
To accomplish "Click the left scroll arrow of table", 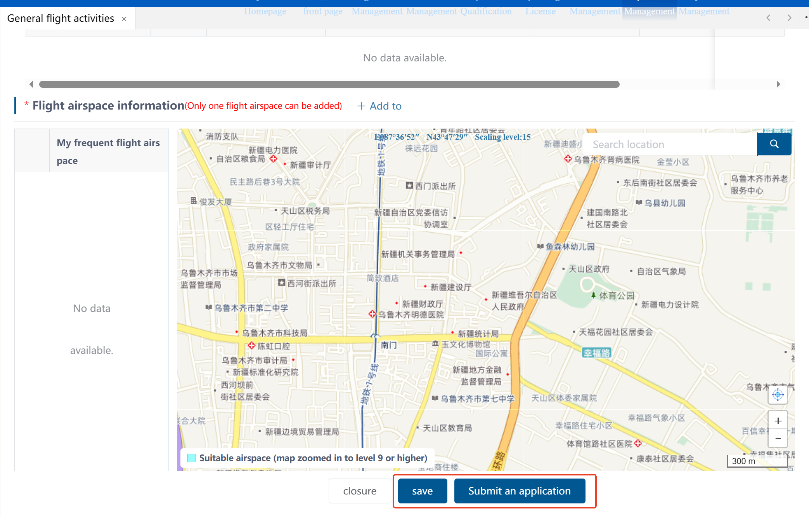I will tap(31, 84).
